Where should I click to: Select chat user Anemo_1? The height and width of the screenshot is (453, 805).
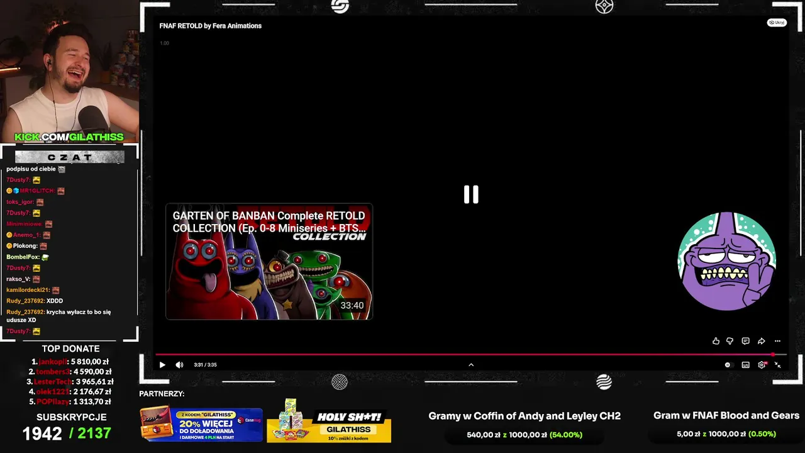[x=27, y=235]
